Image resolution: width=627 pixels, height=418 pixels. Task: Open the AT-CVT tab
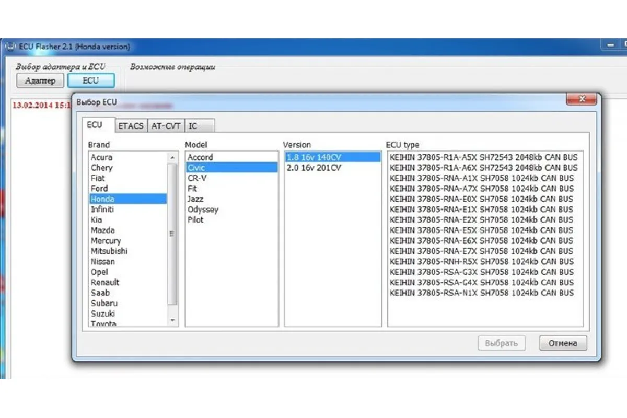click(x=166, y=126)
